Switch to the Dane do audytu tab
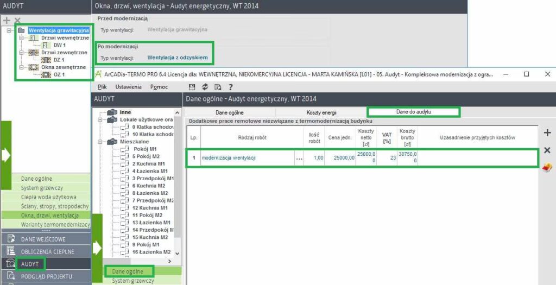The image size is (556, 285). (x=413, y=112)
